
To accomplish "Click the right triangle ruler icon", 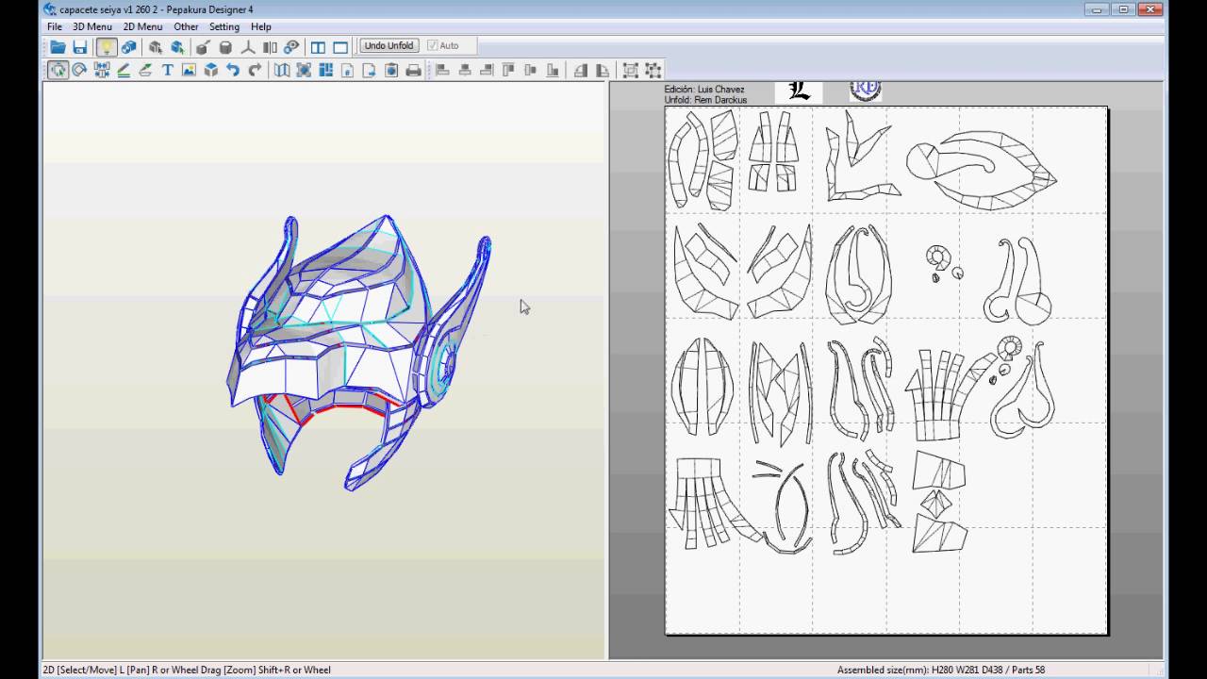I will click(602, 70).
